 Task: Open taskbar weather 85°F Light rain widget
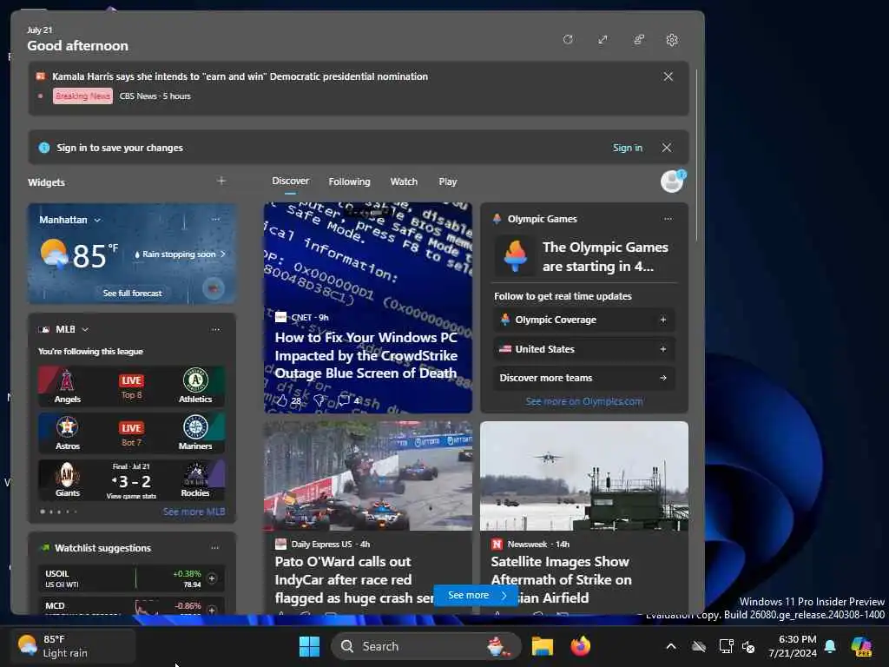click(x=74, y=646)
